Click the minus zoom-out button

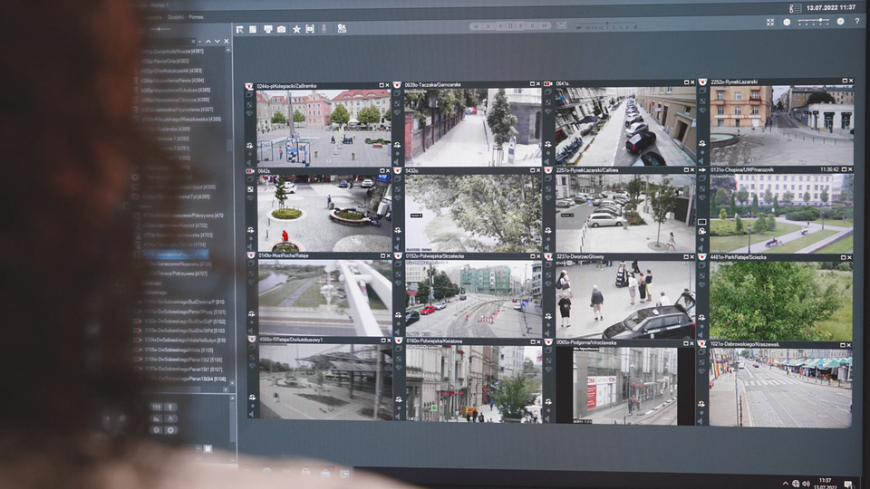coord(787,21)
